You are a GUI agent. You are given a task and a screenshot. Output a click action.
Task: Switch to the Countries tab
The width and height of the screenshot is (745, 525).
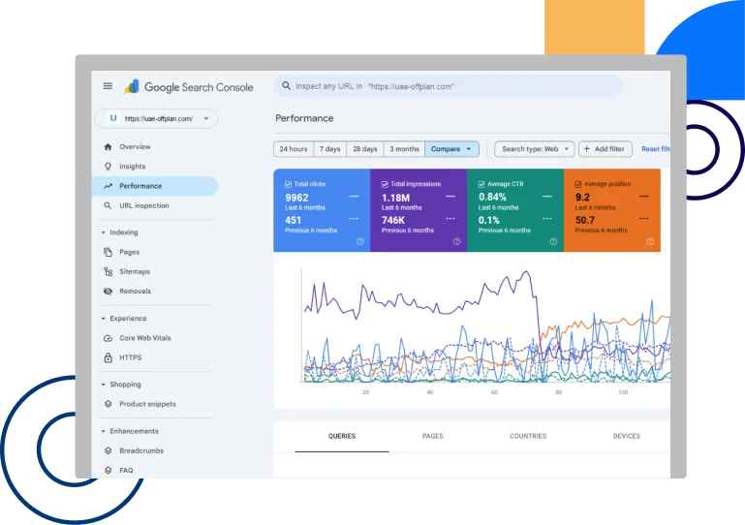(x=528, y=436)
